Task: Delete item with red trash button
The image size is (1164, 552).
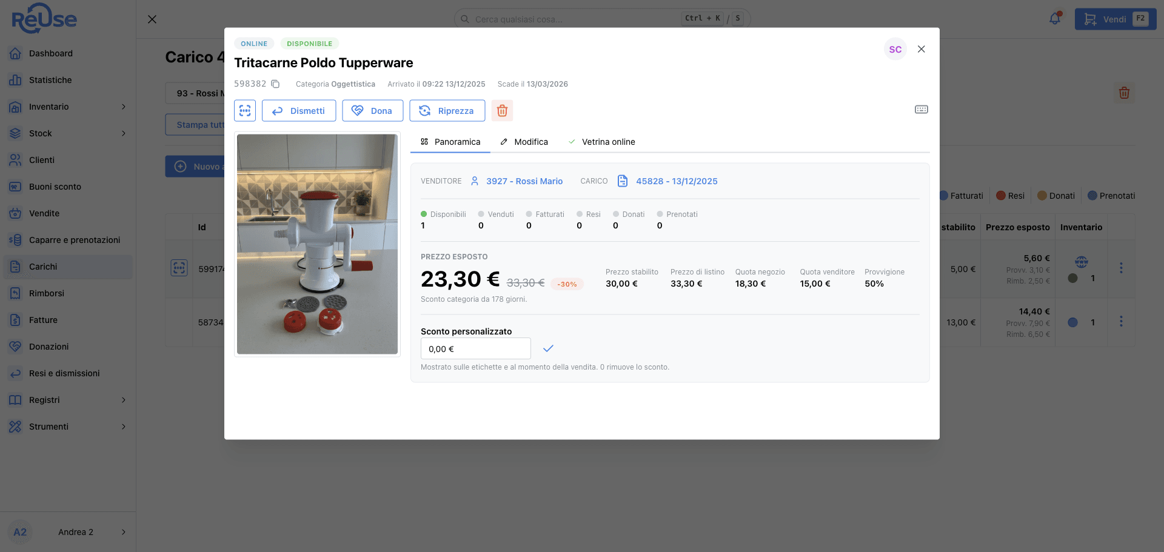Action: coord(502,111)
